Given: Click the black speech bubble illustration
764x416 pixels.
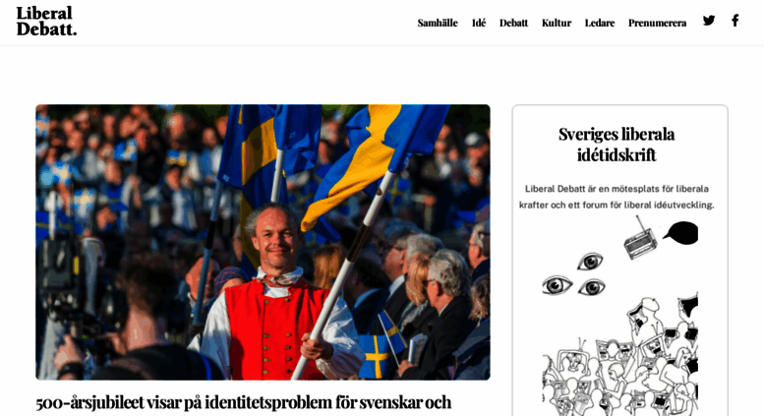Looking at the screenshot, I should [x=680, y=233].
